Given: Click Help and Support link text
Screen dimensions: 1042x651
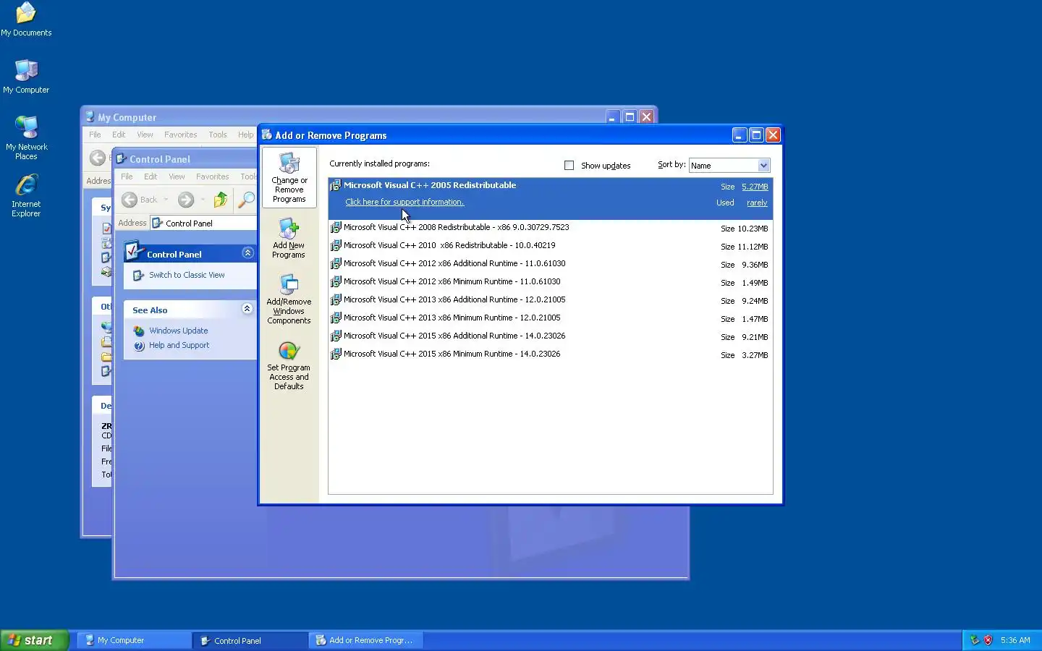Looking at the screenshot, I should 179,345.
